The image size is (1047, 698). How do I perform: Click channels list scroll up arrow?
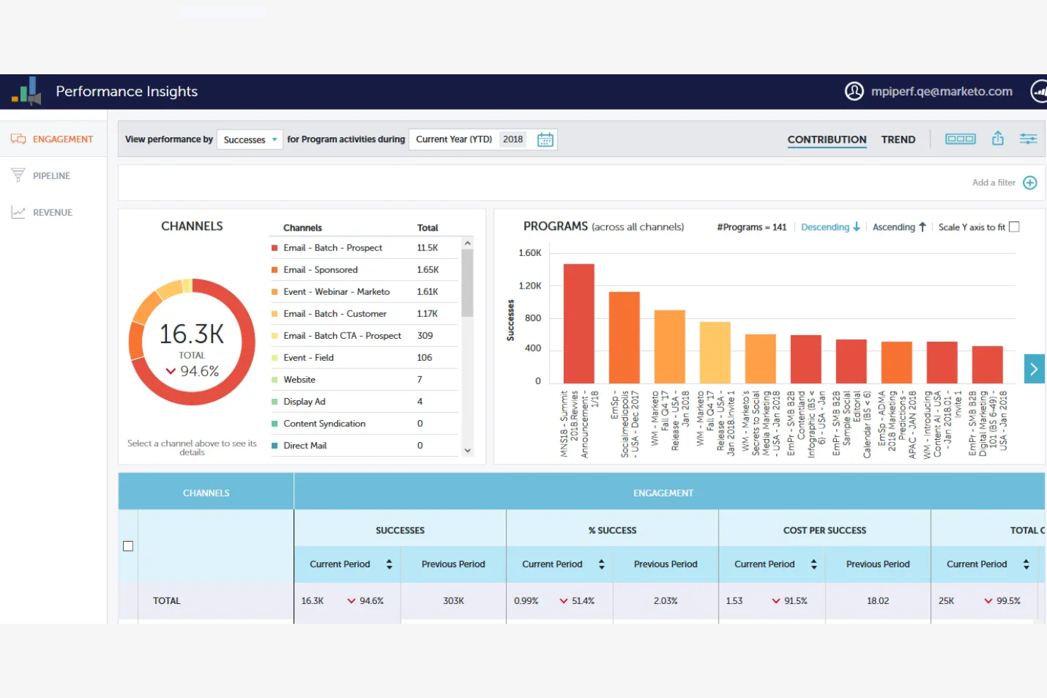point(467,243)
